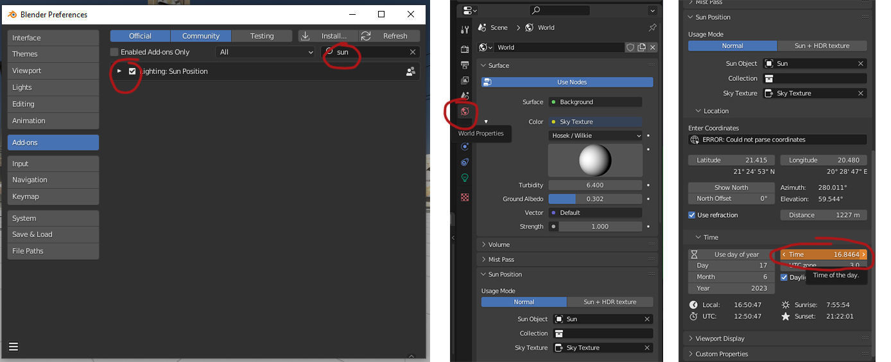Click the Vector Default field
This screenshot has height=362, width=891.
click(x=595, y=212)
